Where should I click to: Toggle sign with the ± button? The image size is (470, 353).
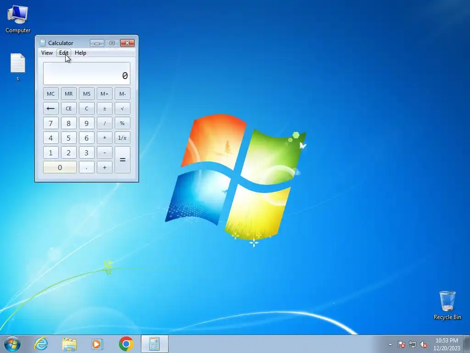click(105, 108)
